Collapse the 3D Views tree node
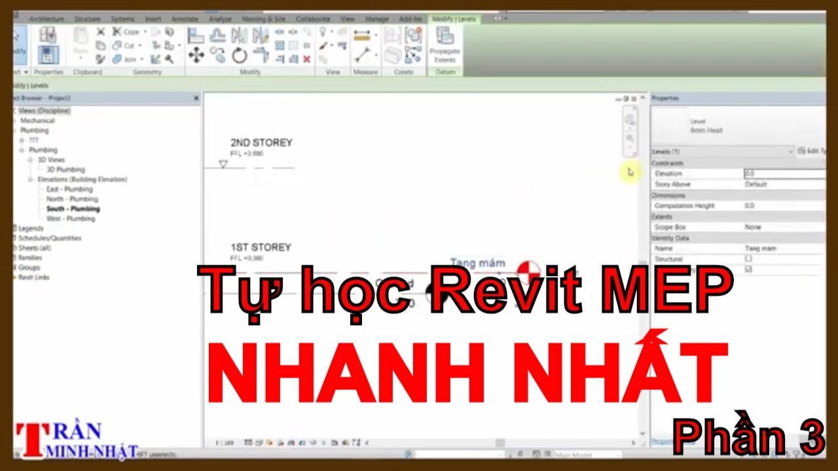The image size is (838, 471). click(x=30, y=160)
